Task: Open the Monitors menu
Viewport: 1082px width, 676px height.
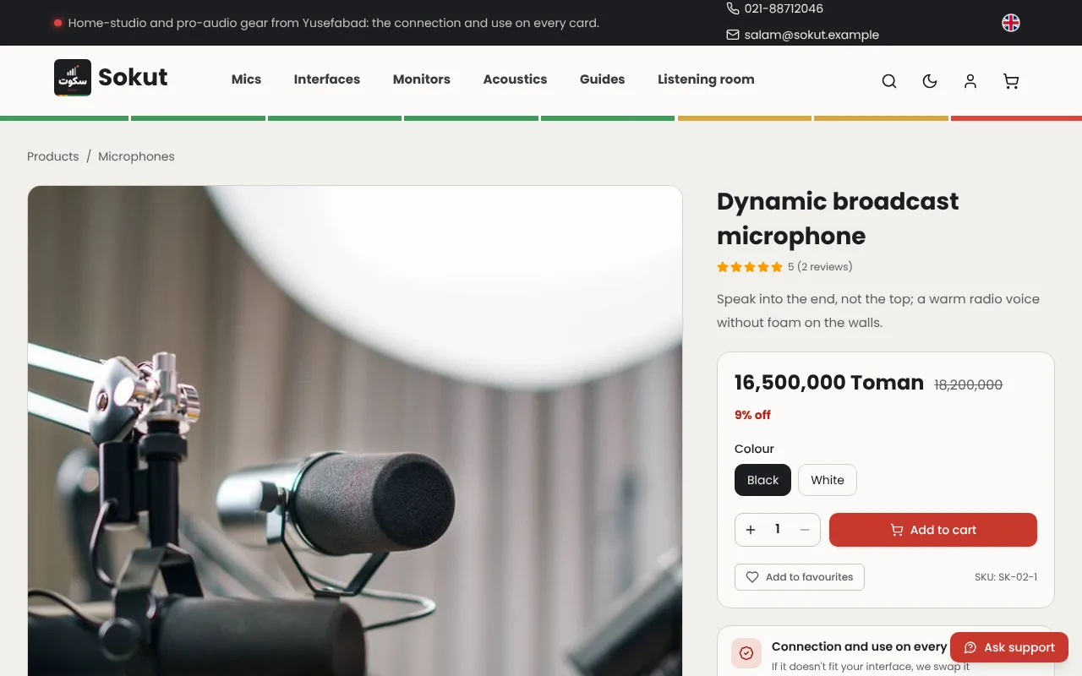Action: click(x=422, y=79)
